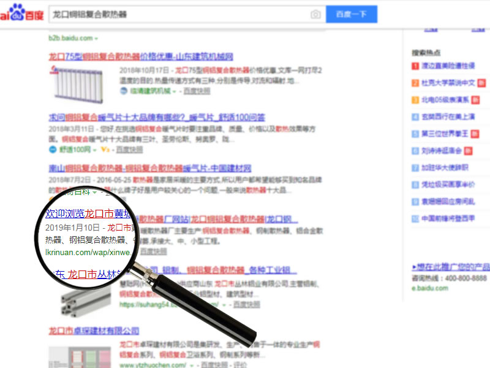Click hot search rank 6 number badge
This screenshot has height=368, width=490.
click(415, 151)
